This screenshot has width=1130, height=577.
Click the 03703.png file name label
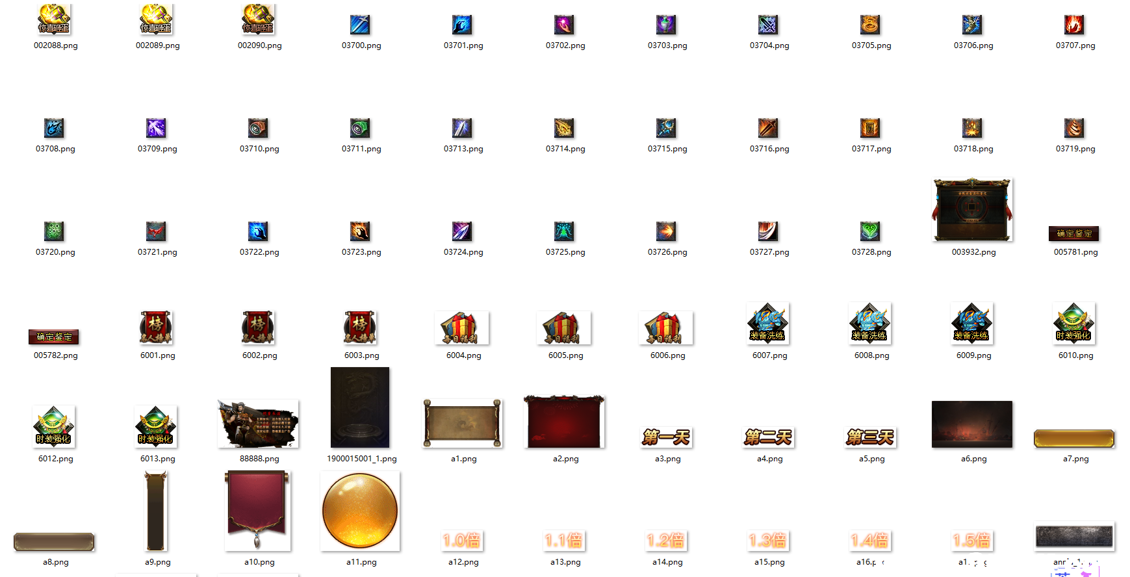click(667, 45)
